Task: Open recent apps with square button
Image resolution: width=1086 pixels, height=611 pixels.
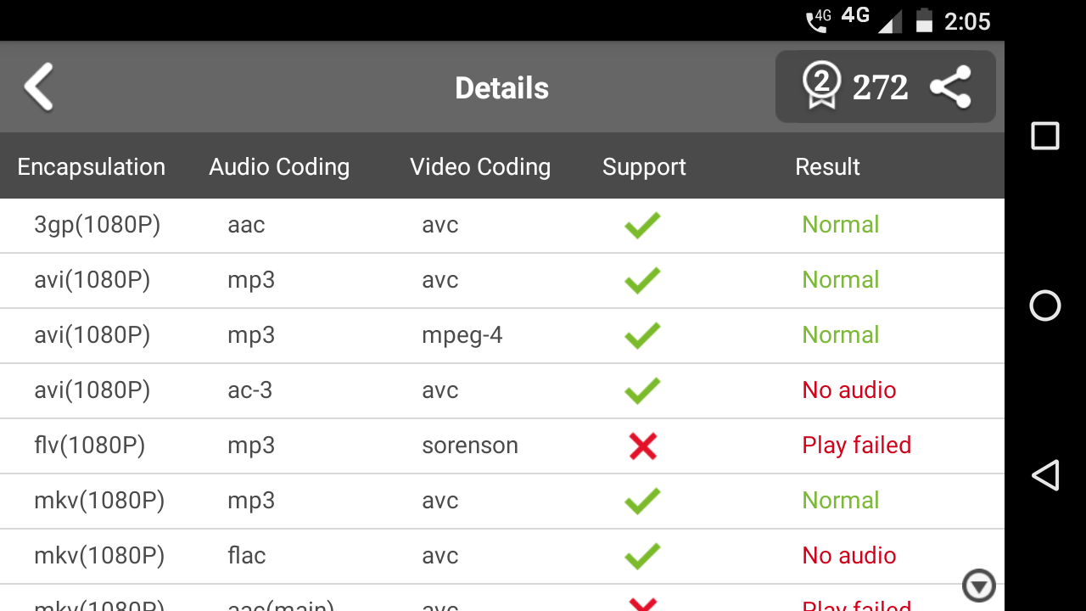Action: [1044, 136]
